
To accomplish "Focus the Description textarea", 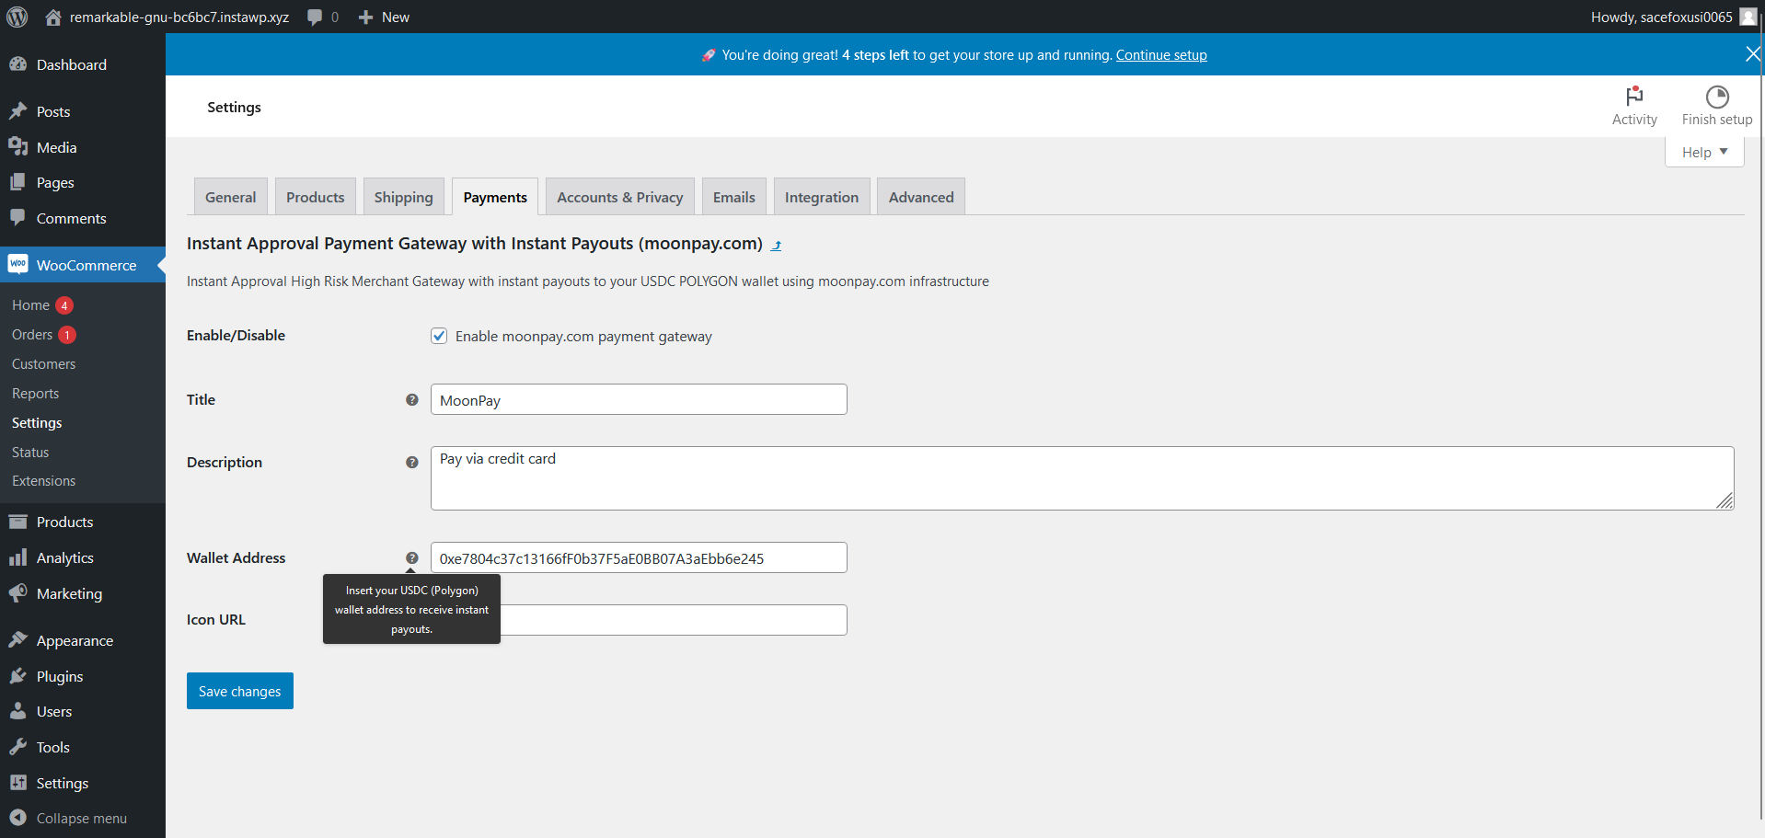I will (1082, 478).
